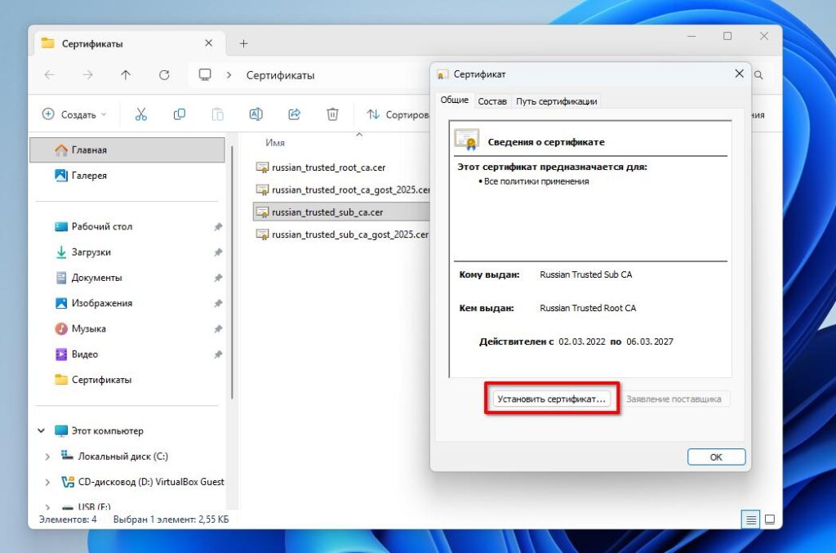Collapse the Этот компьютер tree node
Viewport: 836px width, 553px height.
(x=41, y=430)
